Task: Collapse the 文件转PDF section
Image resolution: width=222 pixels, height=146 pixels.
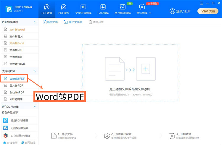Action: (x=35, y=71)
